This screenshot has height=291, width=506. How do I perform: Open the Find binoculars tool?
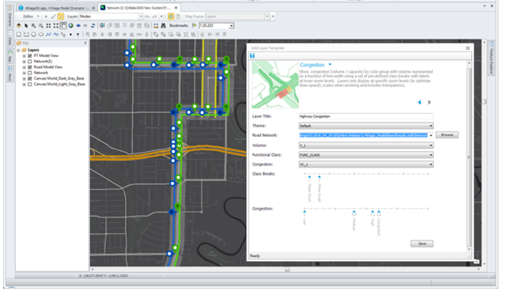[164, 25]
